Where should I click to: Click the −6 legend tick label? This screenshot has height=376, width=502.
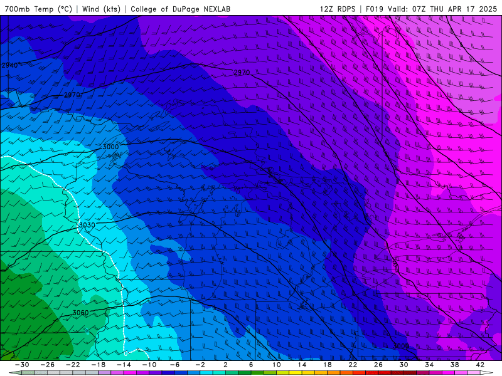pos(175,365)
